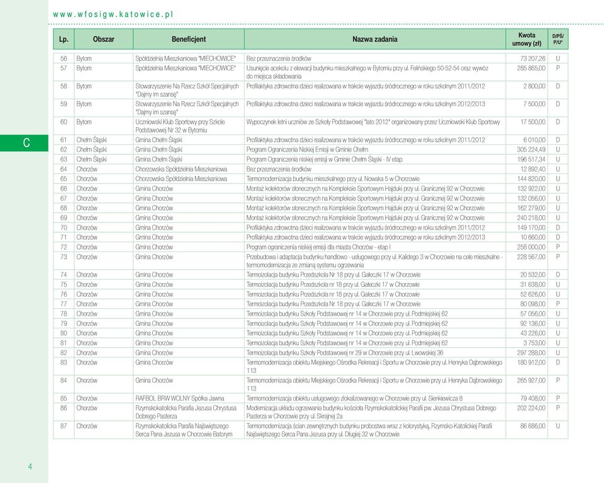Click the task mentioning 'ul. Sienkiewicza 8'
604x483 pixels.
[x=354, y=398]
